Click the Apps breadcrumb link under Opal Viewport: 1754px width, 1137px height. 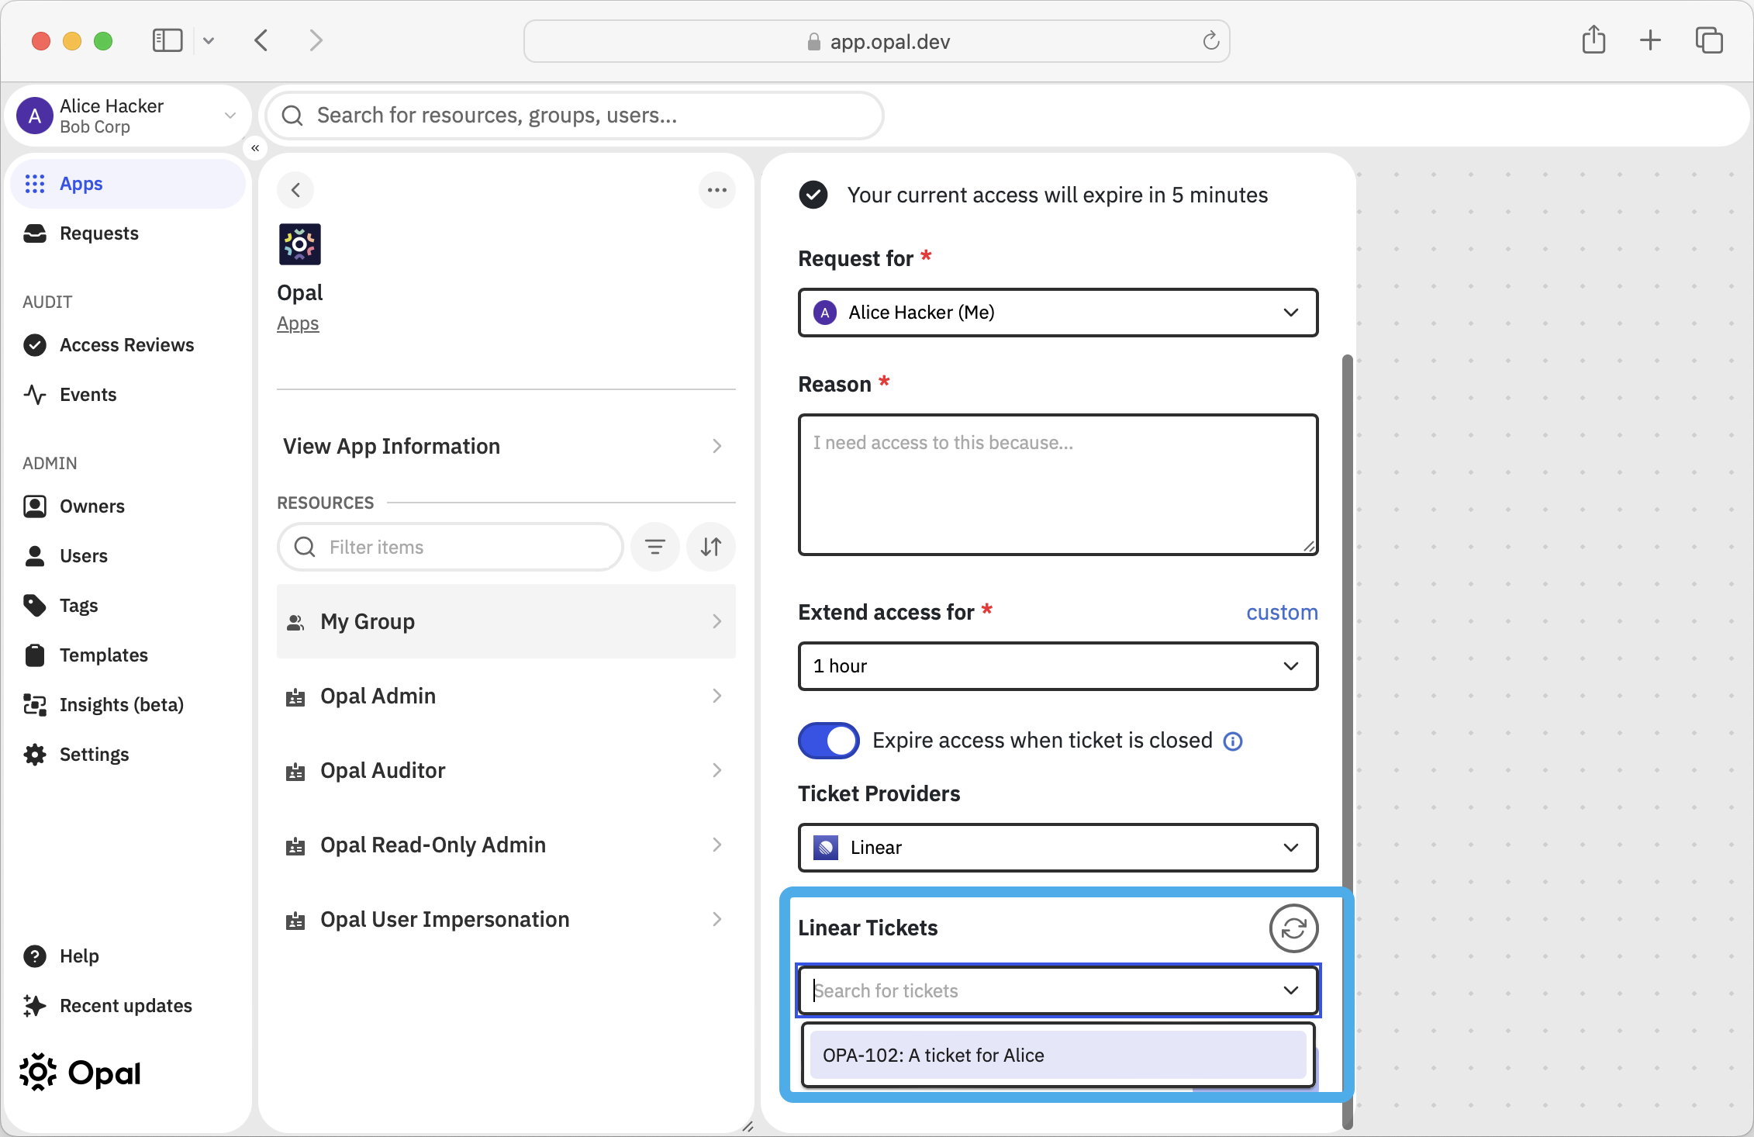coord(298,323)
